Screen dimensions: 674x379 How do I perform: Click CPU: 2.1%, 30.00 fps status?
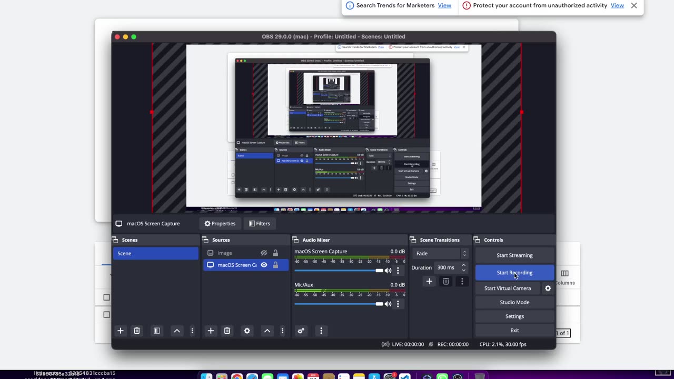pos(503,344)
